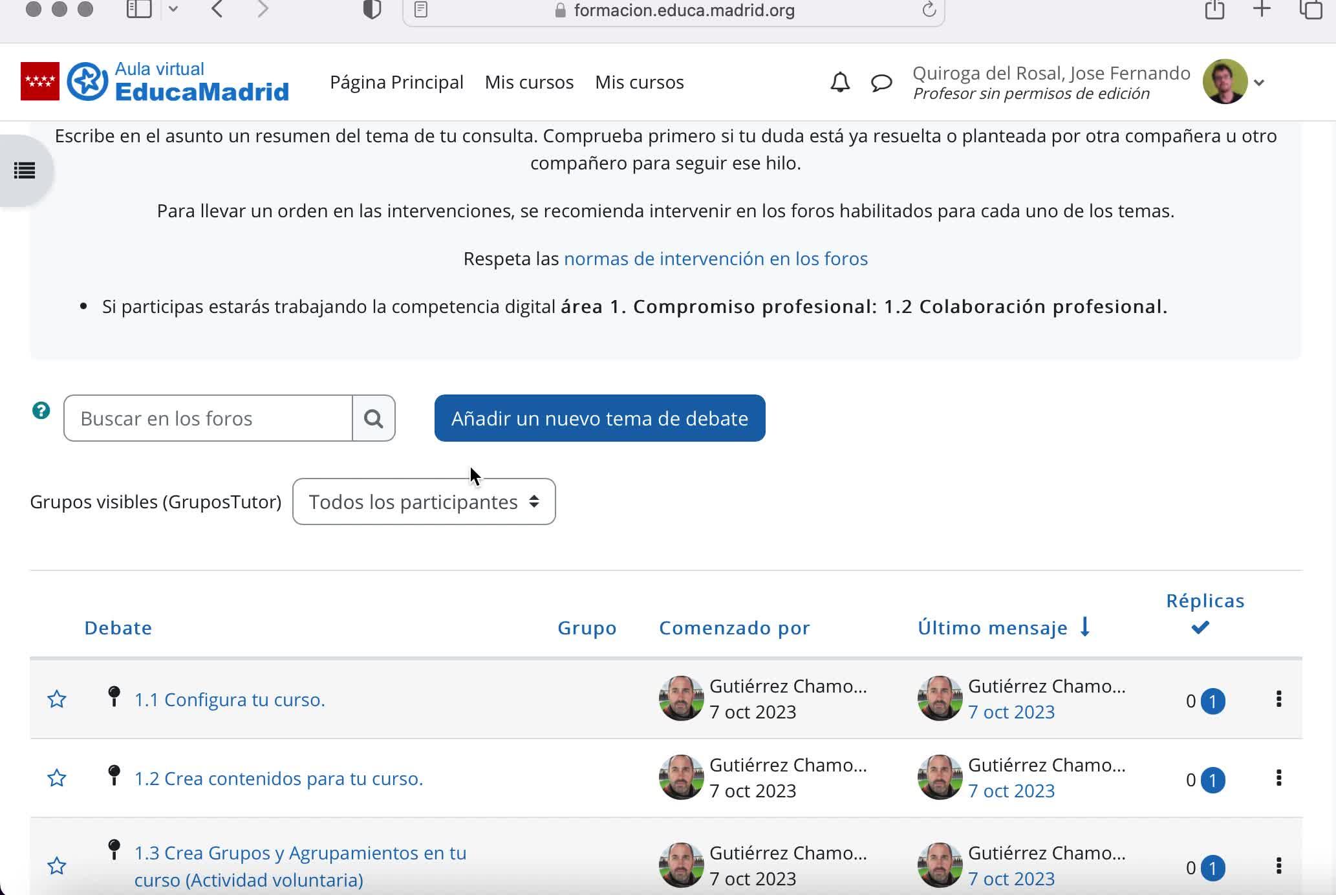
Task: Star the 1.3 Crea Grupos y Agrupamientos discussion
Action: point(57,866)
